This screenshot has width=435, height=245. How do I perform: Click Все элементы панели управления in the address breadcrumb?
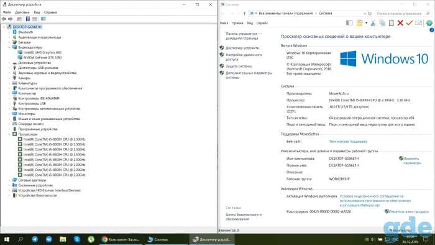285,13
